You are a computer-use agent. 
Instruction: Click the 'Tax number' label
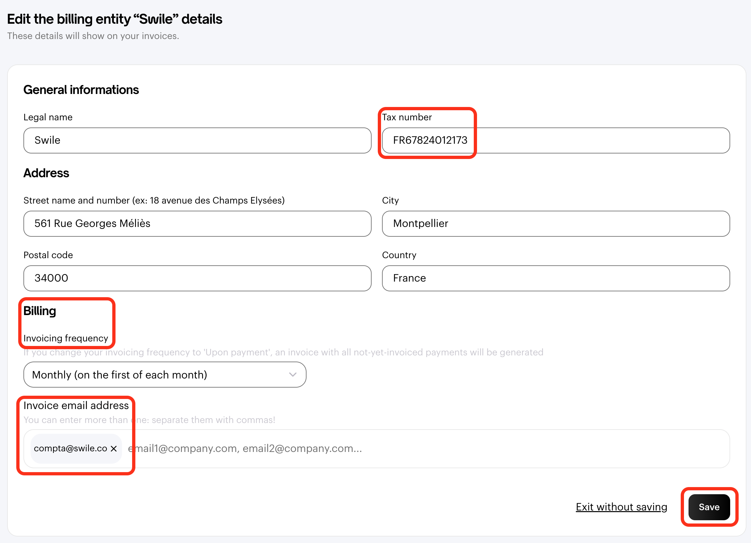point(407,117)
